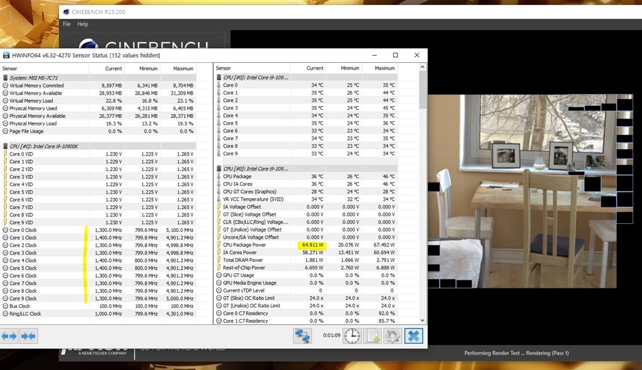Viewport: 642px width, 370px height.
Task: Click the left panel Current column header
Action: (113, 68)
